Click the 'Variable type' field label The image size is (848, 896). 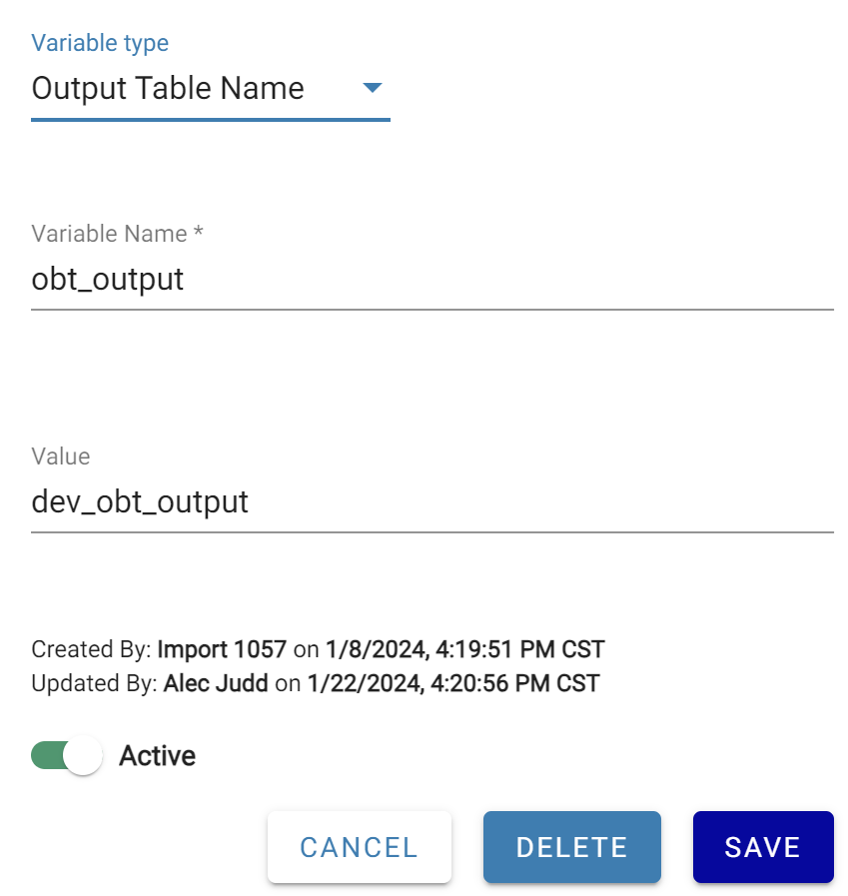tap(100, 43)
